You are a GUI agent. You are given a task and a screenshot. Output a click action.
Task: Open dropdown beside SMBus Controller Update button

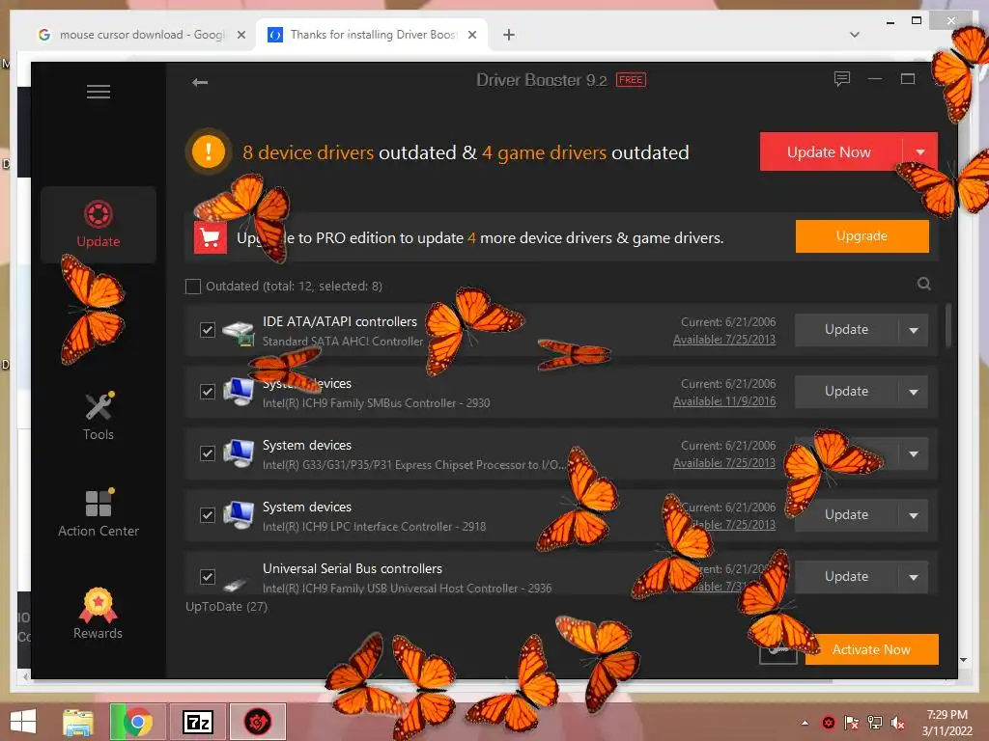click(x=914, y=392)
